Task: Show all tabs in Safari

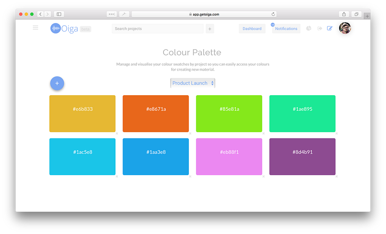Action: tap(356, 14)
